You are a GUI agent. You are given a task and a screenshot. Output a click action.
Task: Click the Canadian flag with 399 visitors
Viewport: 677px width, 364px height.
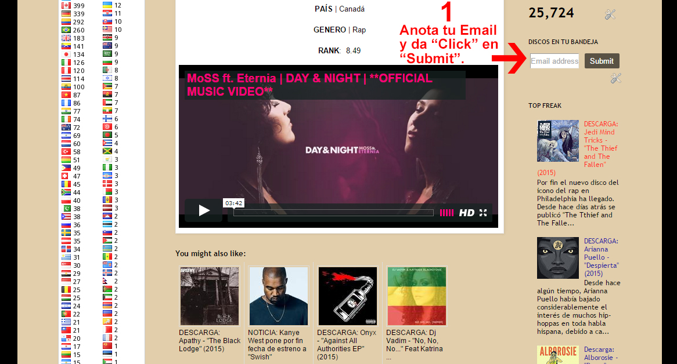66,6
